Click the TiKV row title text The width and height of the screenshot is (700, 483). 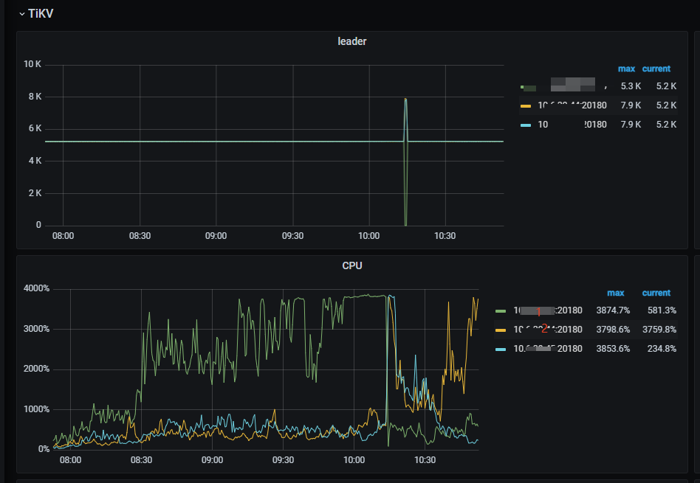point(41,14)
